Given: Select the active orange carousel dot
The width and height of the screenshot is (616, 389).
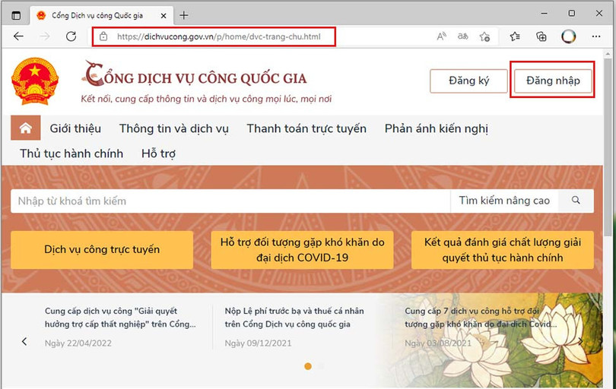Looking at the screenshot, I should pos(308,366).
